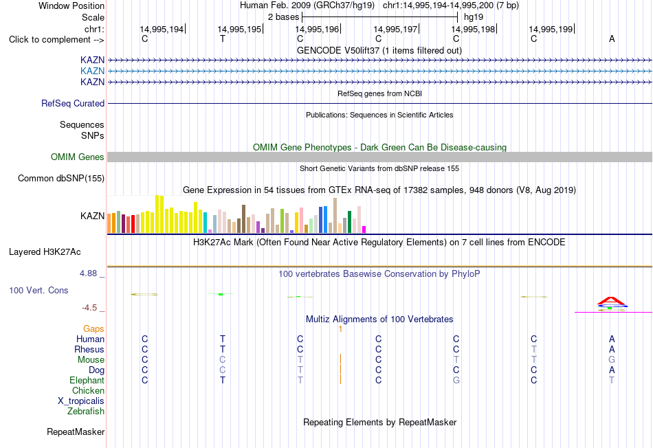Screen dimensions: 653x448
Task: Click the A base in the Rhesus row
Action: coord(612,350)
